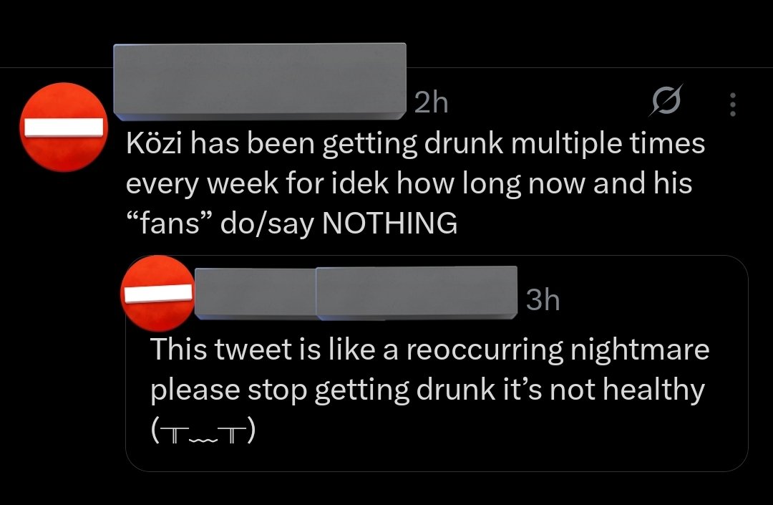The image size is (773, 505).
Task: Select quoted tweet's right redacted handle block
Action: point(417,293)
